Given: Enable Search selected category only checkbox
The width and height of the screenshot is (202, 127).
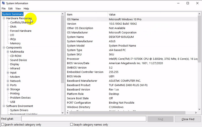Looking at the screenshot, I should tap(3, 124).
